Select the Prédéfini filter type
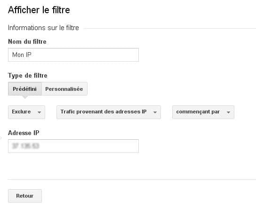Screen dimensions: 256x208 [x=25, y=89]
